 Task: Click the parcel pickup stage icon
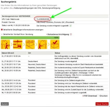coord(5,44)
